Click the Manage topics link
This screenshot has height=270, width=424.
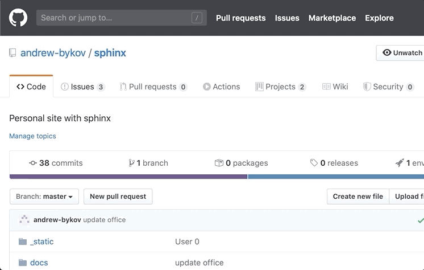click(x=32, y=136)
